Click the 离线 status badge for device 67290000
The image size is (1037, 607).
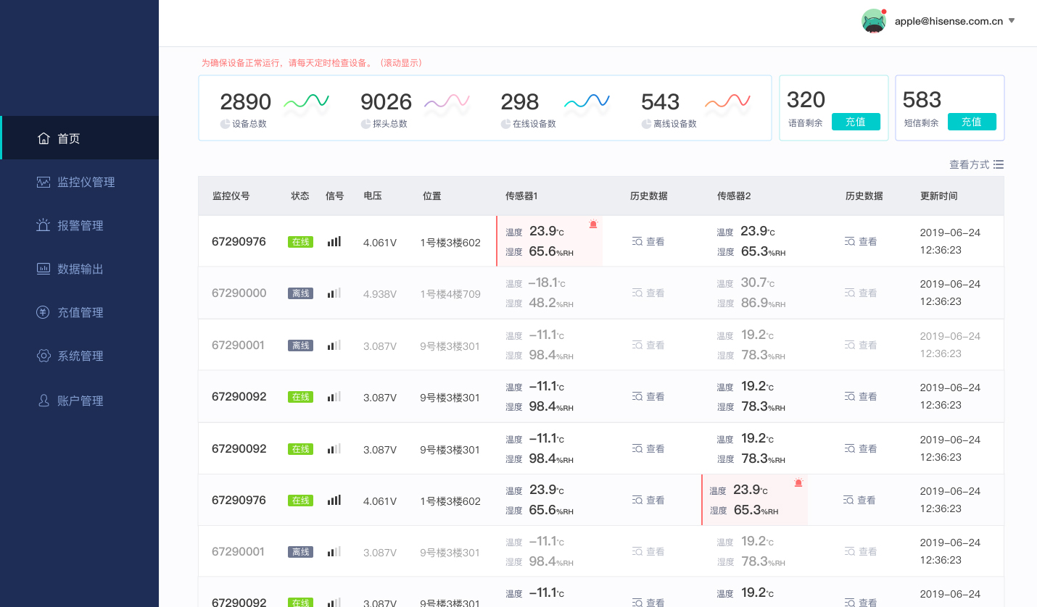coord(300,293)
